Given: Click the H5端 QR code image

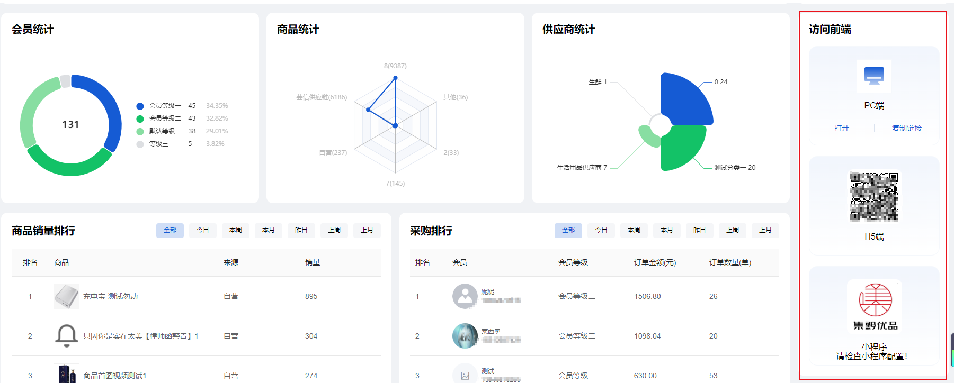Looking at the screenshot, I should (874, 197).
